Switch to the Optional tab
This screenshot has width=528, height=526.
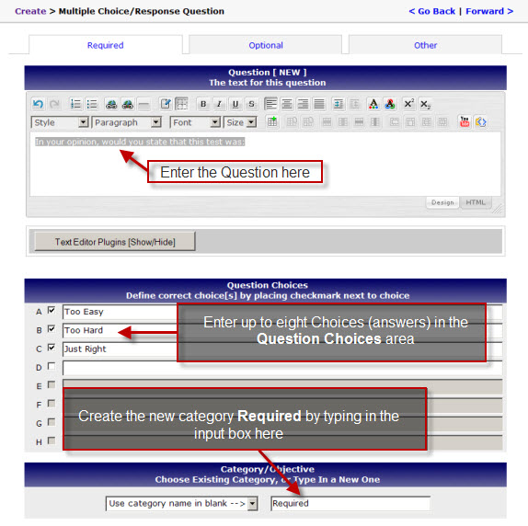tap(266, 45)
